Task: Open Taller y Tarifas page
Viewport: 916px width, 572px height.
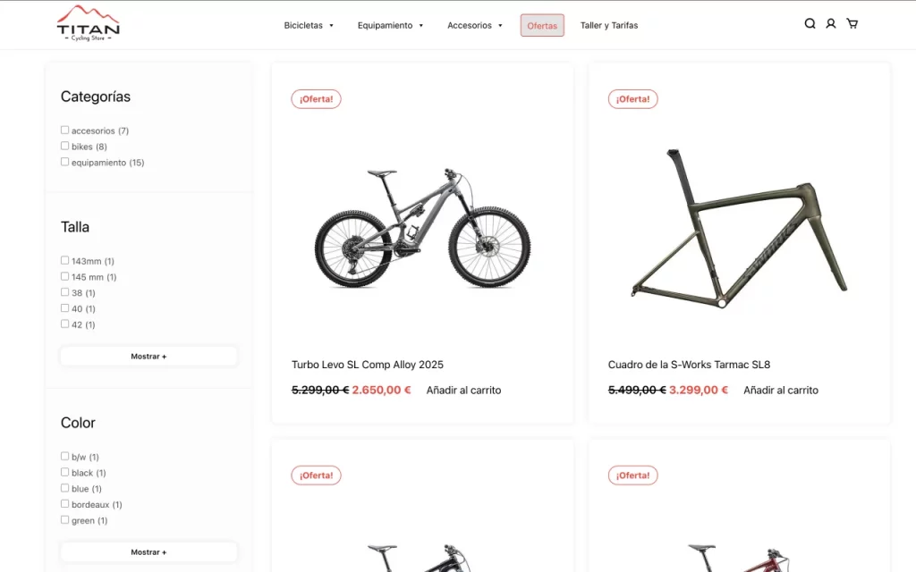Action: tap(609, 25)
